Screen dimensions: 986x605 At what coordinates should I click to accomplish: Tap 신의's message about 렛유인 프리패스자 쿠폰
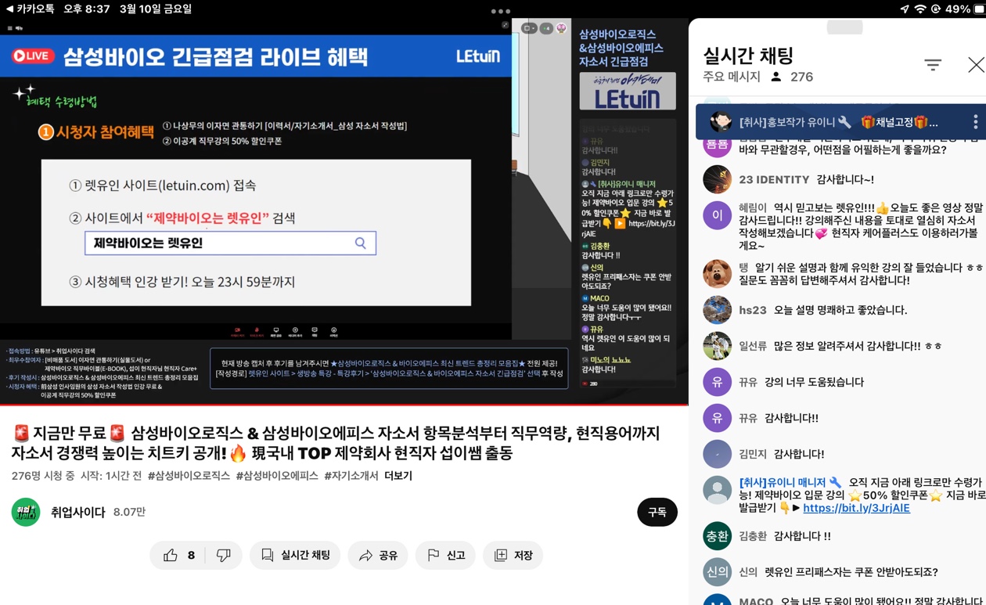tap(851, 572)
